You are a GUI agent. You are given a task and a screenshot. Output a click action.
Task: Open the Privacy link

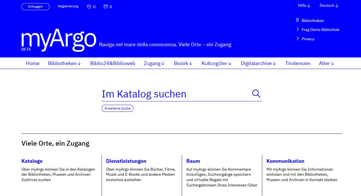305,39
